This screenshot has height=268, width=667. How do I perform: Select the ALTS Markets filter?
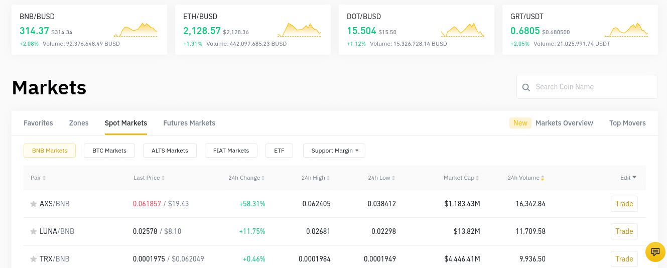point(170,151)
